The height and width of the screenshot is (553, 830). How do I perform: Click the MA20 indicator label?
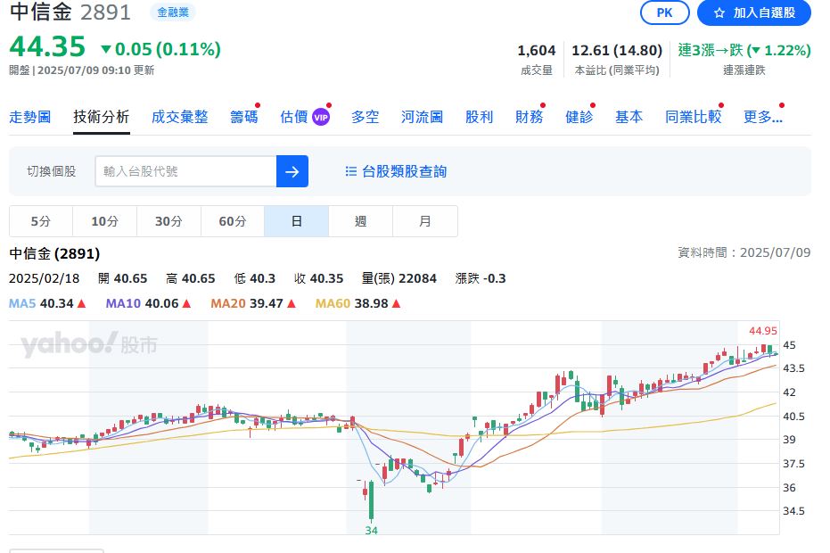click(228, 303)
